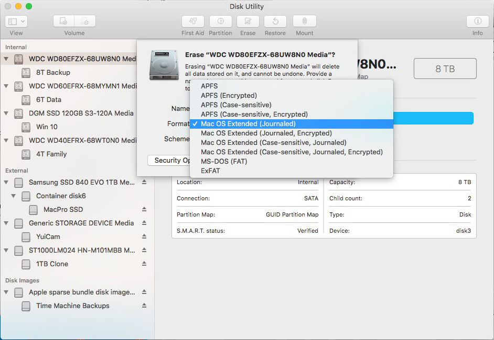Click the 'GUID Partition Map' value
The image size is (494, 340).
(292, 214)
